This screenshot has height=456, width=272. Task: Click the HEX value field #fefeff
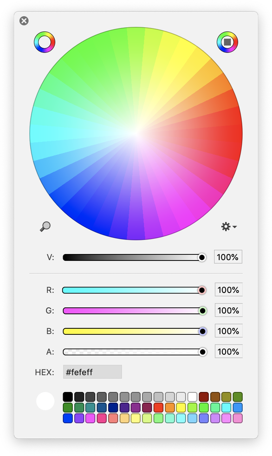point(92,372)
